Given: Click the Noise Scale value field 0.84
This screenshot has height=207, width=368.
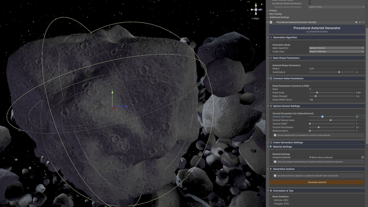Looking at the screenshot, I should point(360,93).
